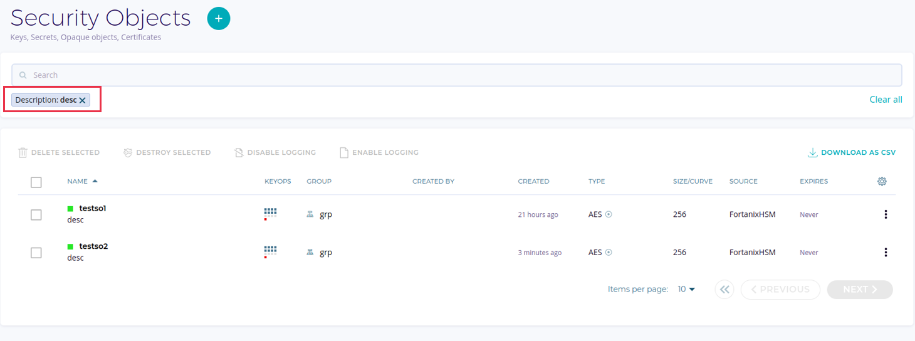Sort by the Name column header
The width and height of the screenshot is (915, 341).
click(78, 181)
